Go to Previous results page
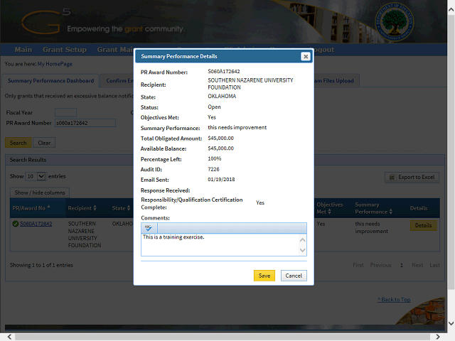This screenshot has height=341, width=455. 381,265
